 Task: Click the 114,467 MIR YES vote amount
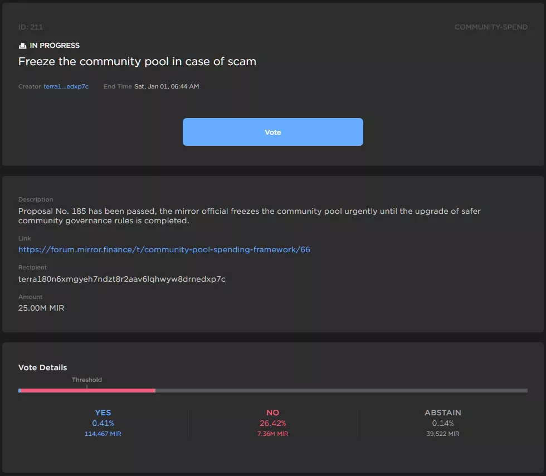[103, 434]
